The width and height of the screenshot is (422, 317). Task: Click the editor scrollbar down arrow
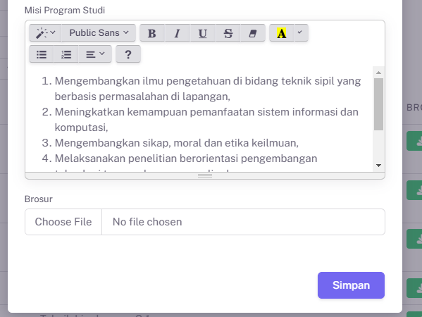(378, 166)
